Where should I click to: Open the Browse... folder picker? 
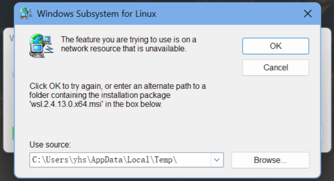coord(270,160)
